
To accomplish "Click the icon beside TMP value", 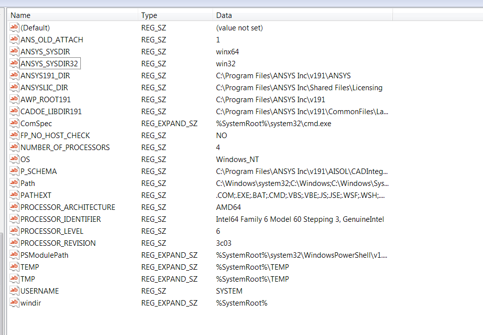I will click(14, 279).
